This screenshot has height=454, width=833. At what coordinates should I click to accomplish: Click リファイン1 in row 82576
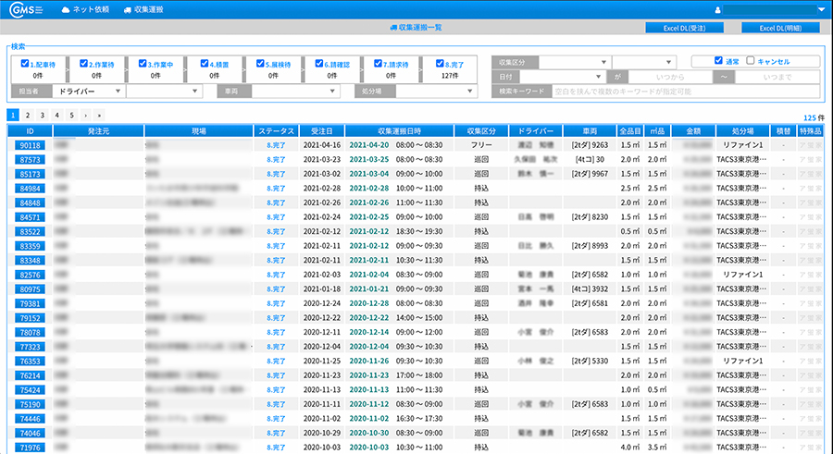742,275
